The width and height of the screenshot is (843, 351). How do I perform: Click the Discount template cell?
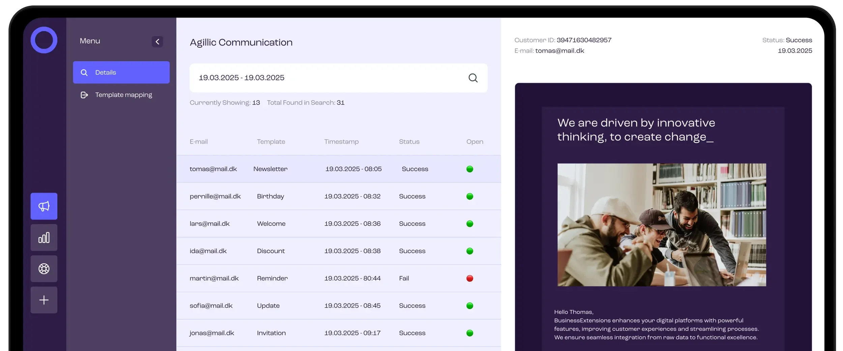pos(271,251)
